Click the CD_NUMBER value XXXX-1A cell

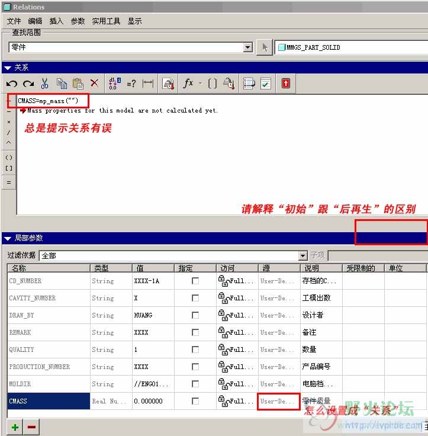153,281
